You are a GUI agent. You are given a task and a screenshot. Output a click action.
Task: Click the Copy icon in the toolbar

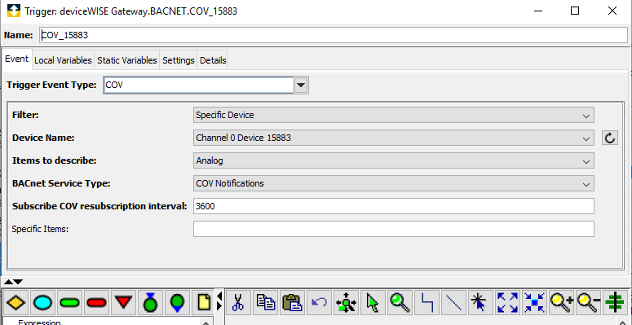(x=265, y=302)
